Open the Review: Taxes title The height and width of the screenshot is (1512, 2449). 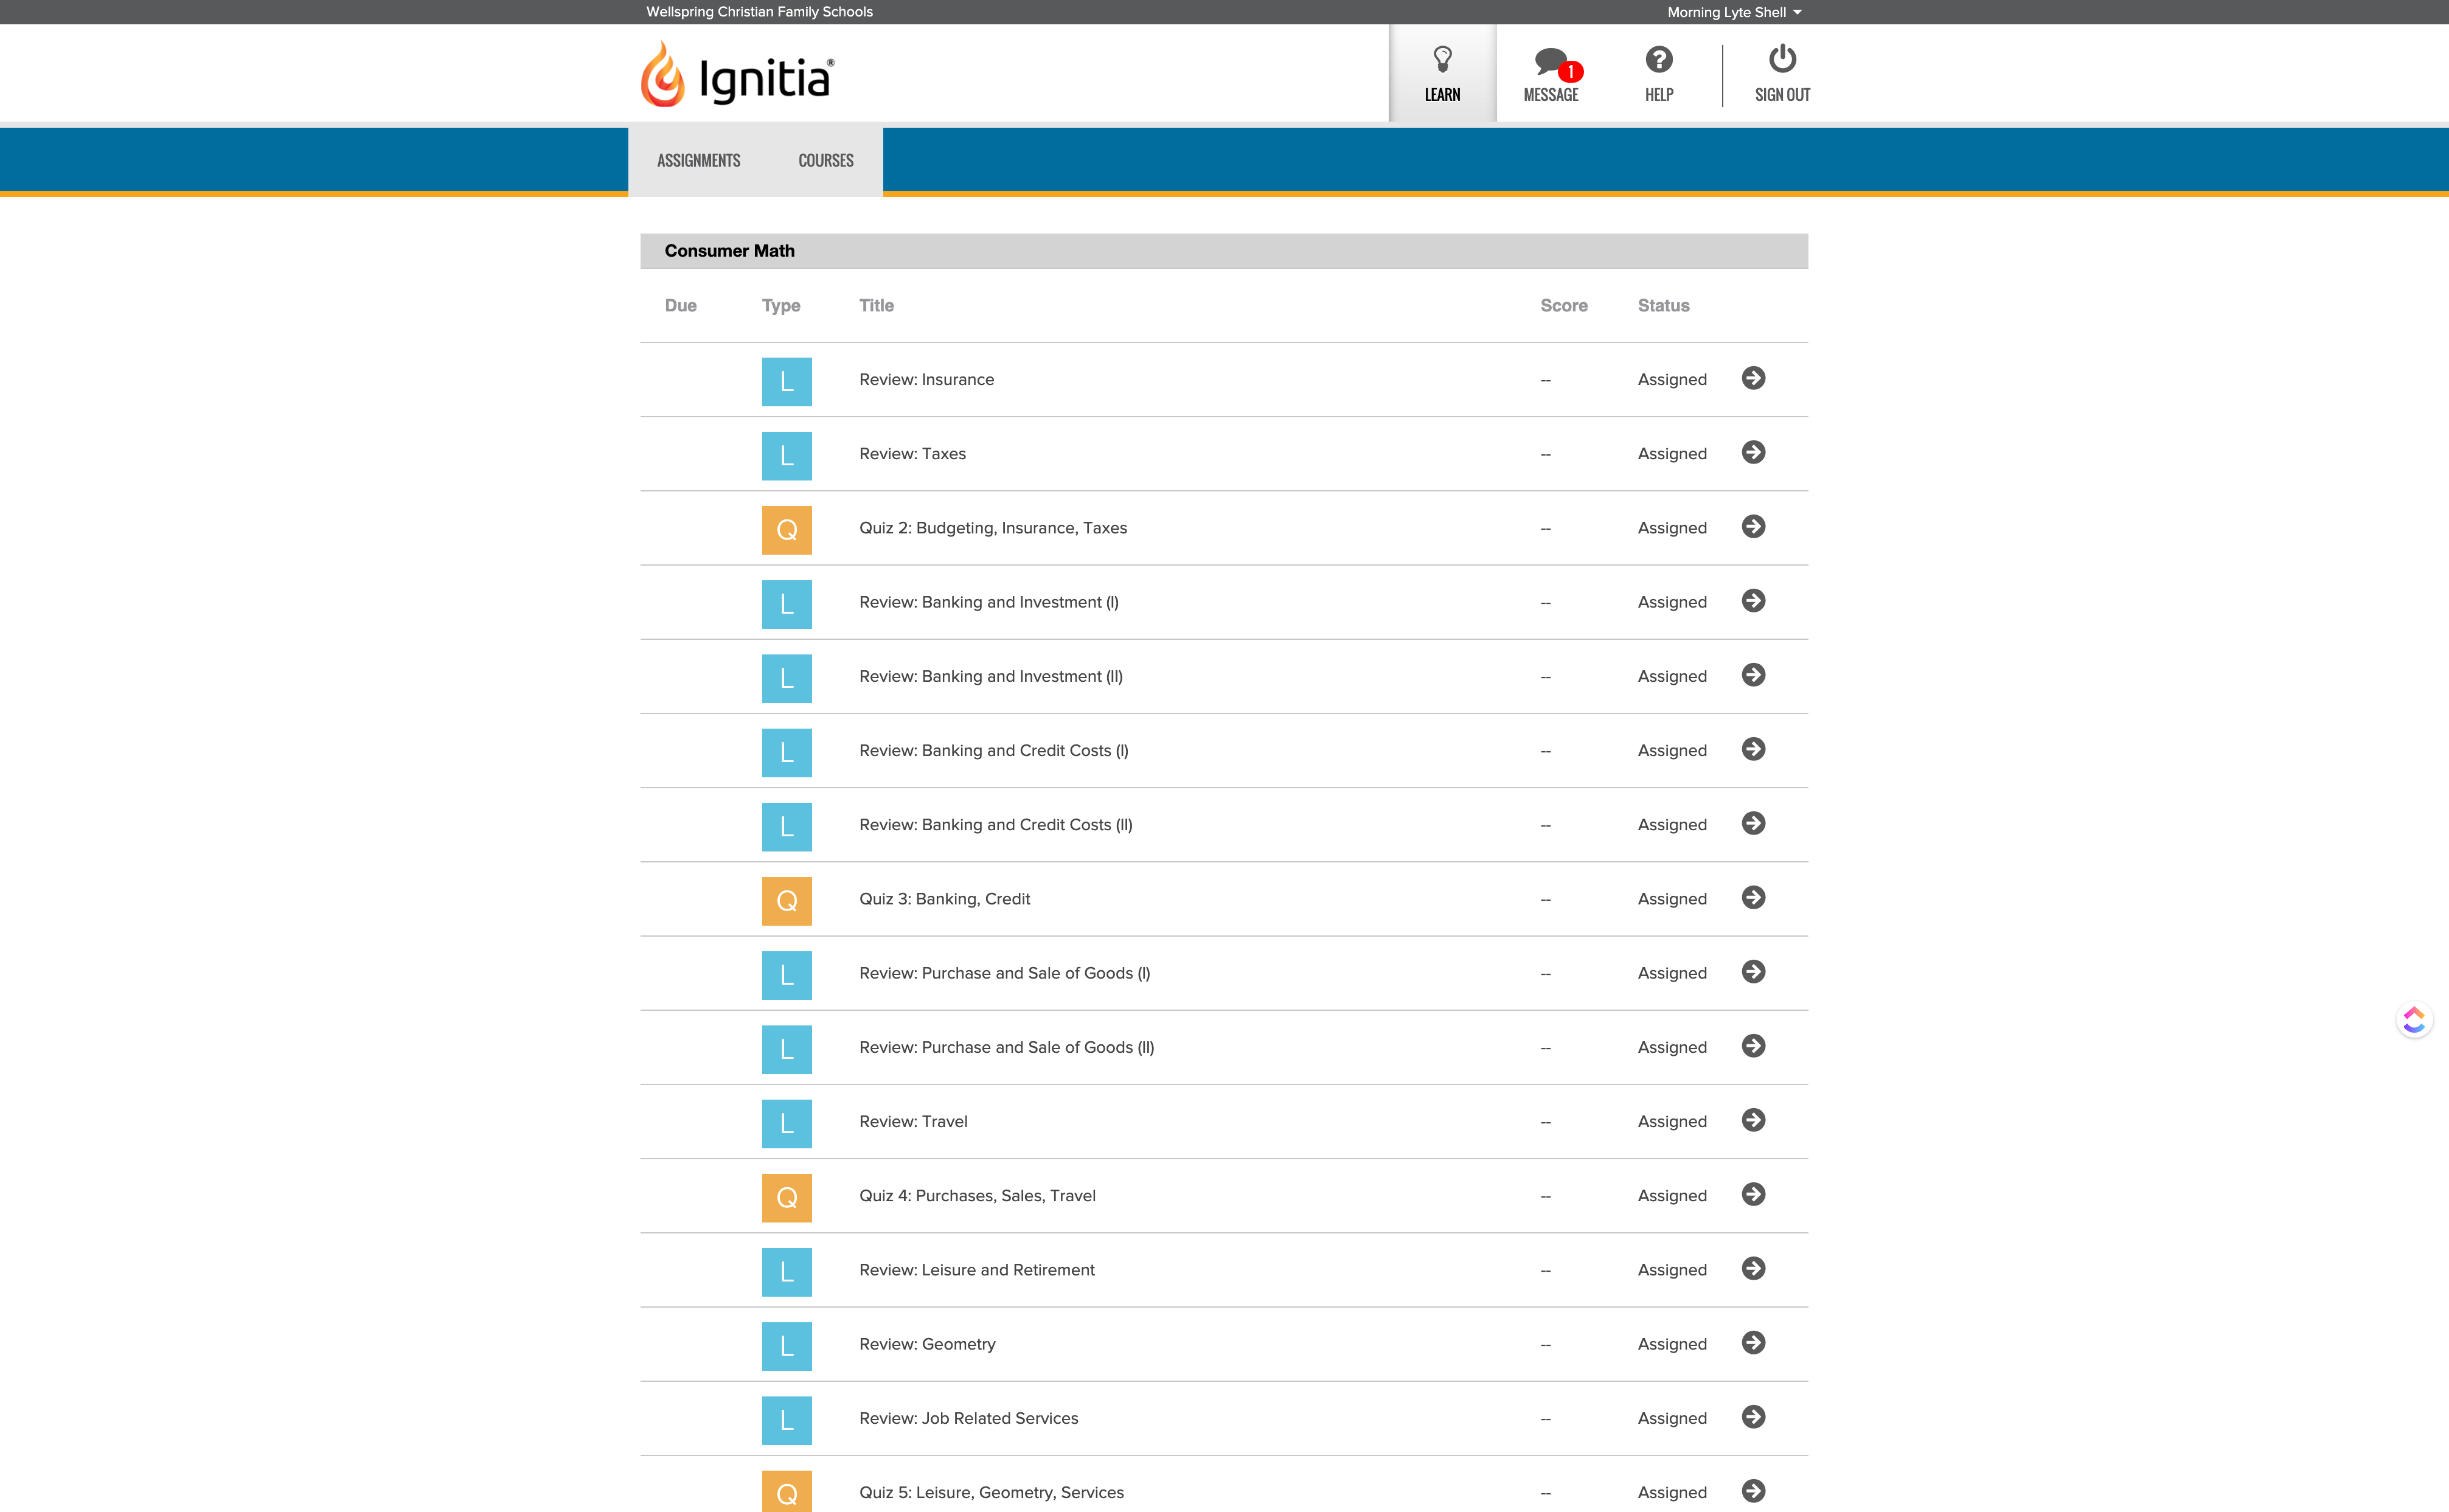click(912, 454)
